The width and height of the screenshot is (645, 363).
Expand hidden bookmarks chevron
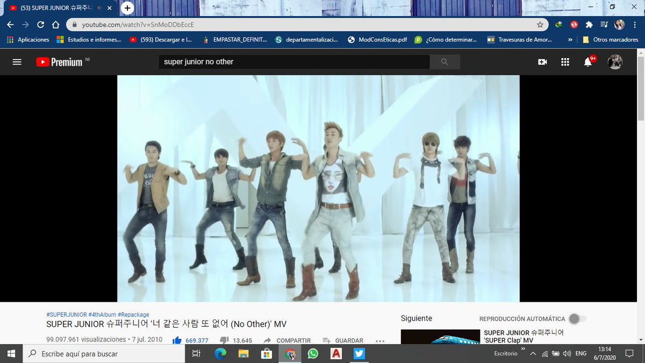click(x=570, y=39)
